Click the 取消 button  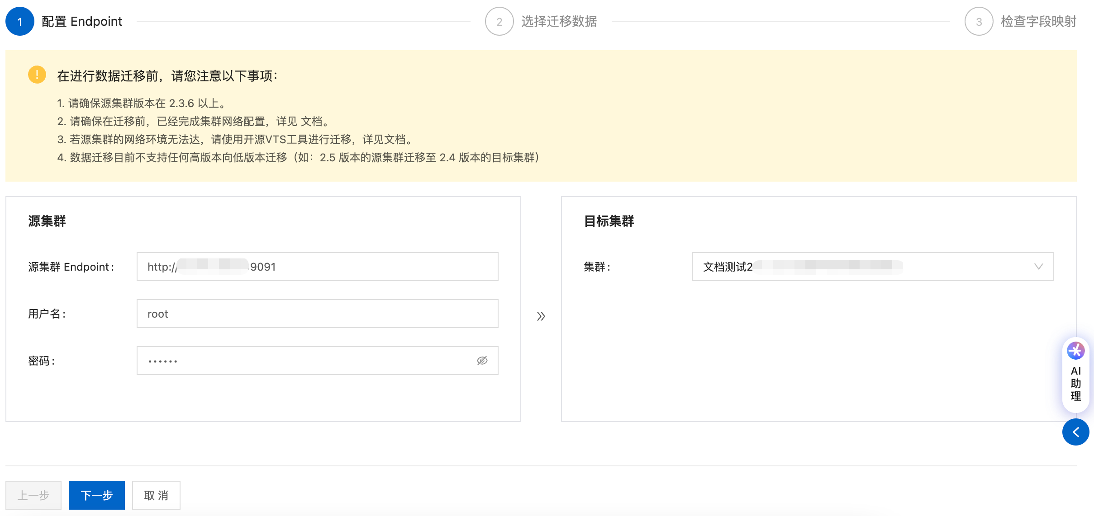(156, 495)
